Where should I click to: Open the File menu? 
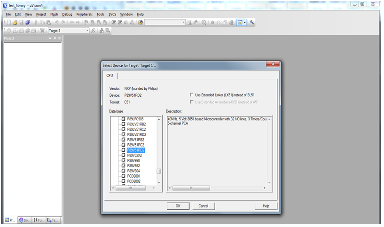pyautogui.click(x=8, y=14)
